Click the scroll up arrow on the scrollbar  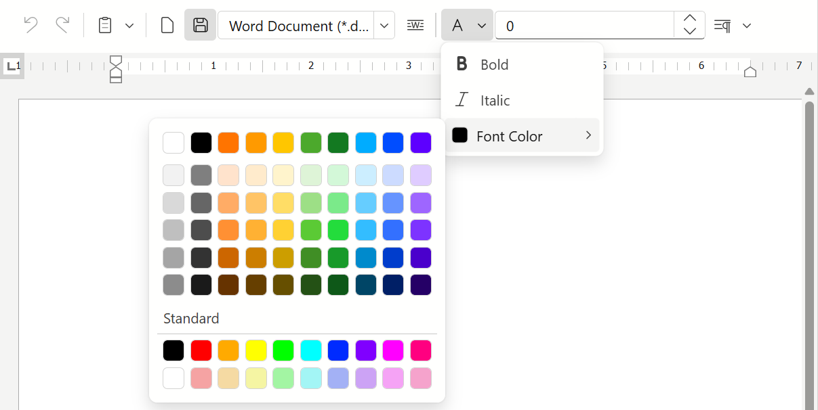click(x=809, y=91)
